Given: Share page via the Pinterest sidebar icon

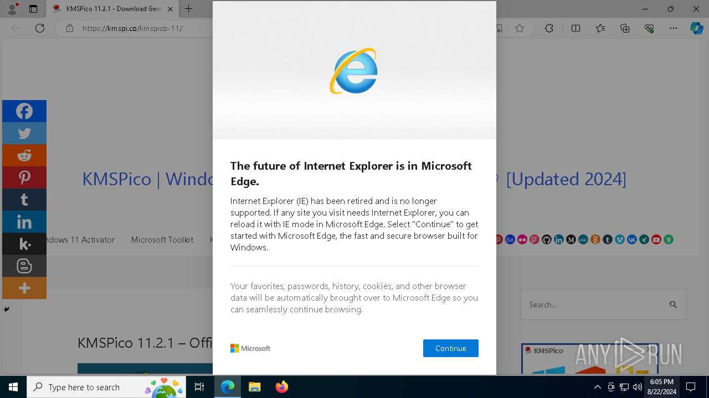Looking at the screenshot, I should point(24,177).
